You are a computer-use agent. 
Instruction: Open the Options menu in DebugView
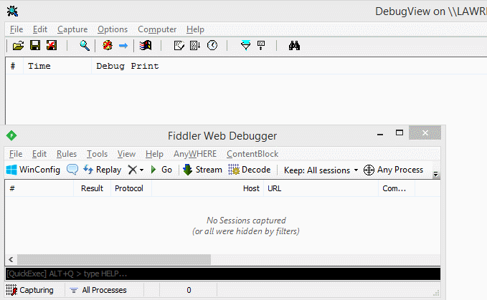coord(113,29)
